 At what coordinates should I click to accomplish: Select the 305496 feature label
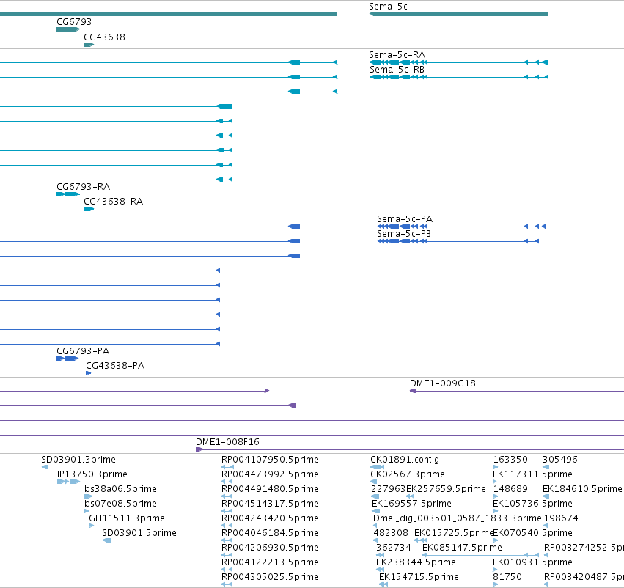pyautogui.click(x=560, y=460)
